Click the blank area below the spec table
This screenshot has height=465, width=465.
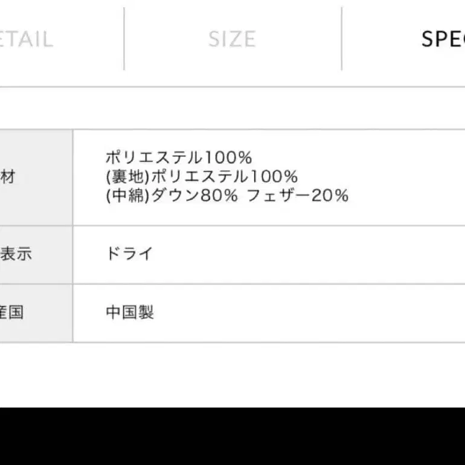point(232,374)
